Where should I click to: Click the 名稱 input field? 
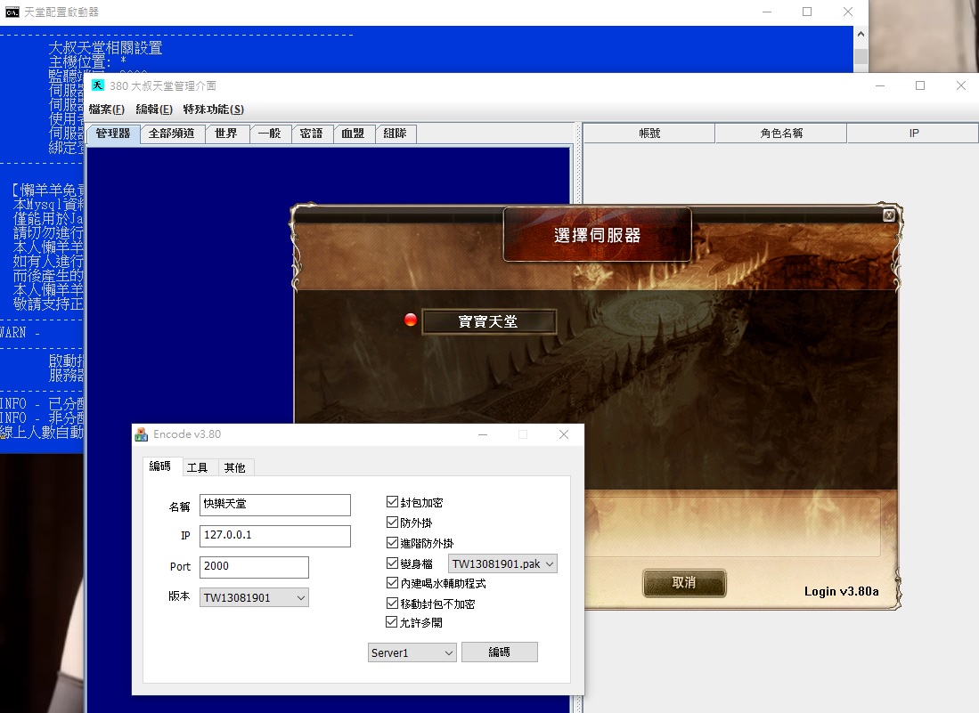(275, 505)
